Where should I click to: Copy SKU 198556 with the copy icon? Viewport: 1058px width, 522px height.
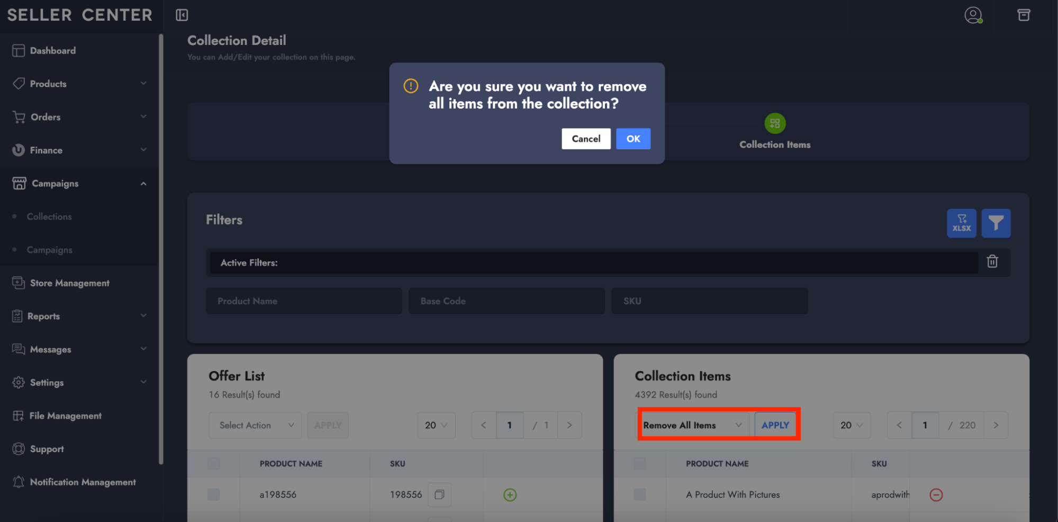point(439,494)
